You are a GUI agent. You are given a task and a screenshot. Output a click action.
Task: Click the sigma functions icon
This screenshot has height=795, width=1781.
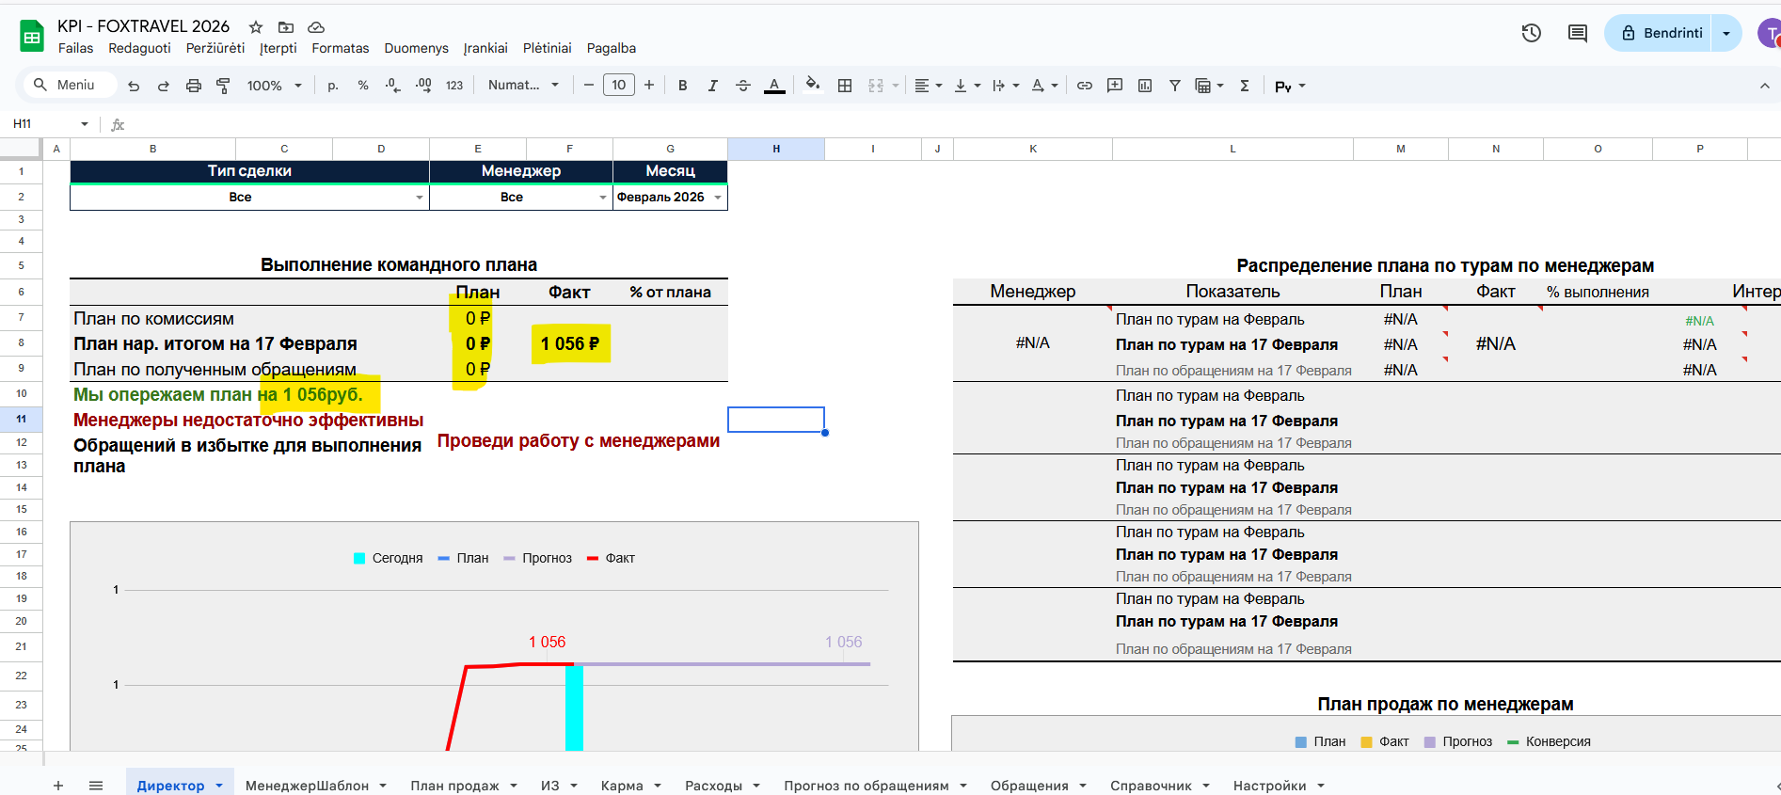1244,86
